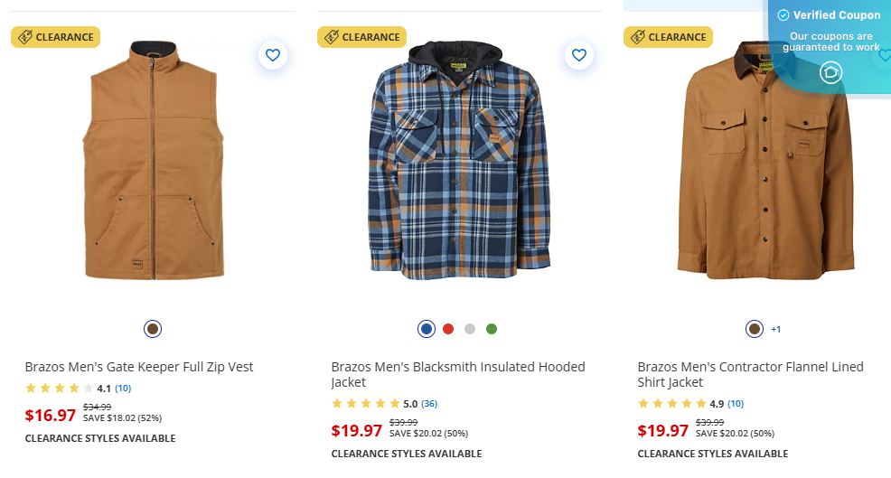Viewport: 891px width, 478px height.
Task: Favorite the Gate Keeper vest with heart icon
Action: click(x=273, y=55)
